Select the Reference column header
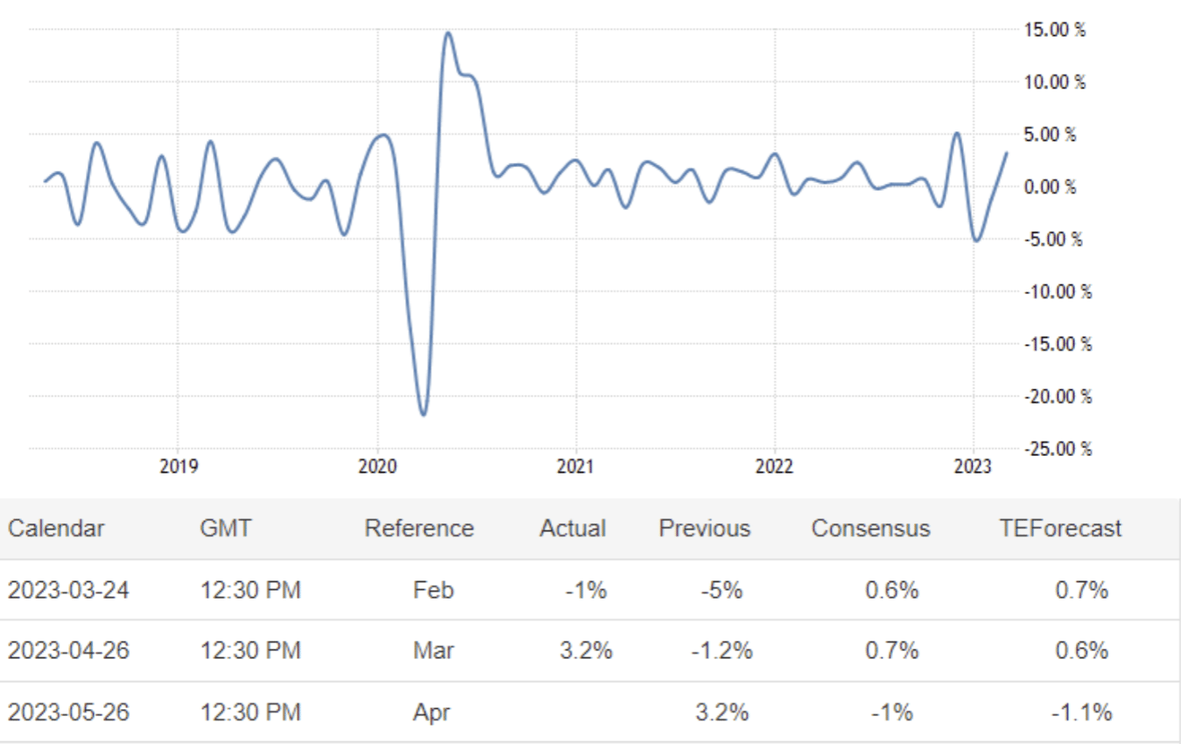This screenshot has height=744, width=1181. coord(419,529)
